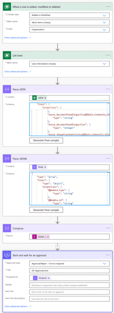Click the Dataverse trigger icon on 'When a row is added' card
This screenshot has width=114, height=313.
(x=7, y=7)
